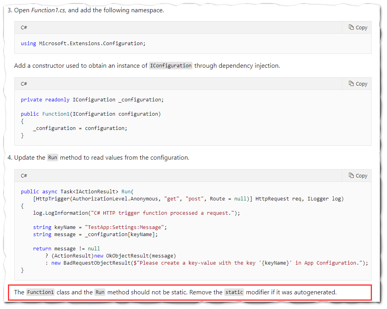The width and height of the screenshot is (387, 309).
Task: Click the inline Function1 code term in the note
Action: click(40, 292)
